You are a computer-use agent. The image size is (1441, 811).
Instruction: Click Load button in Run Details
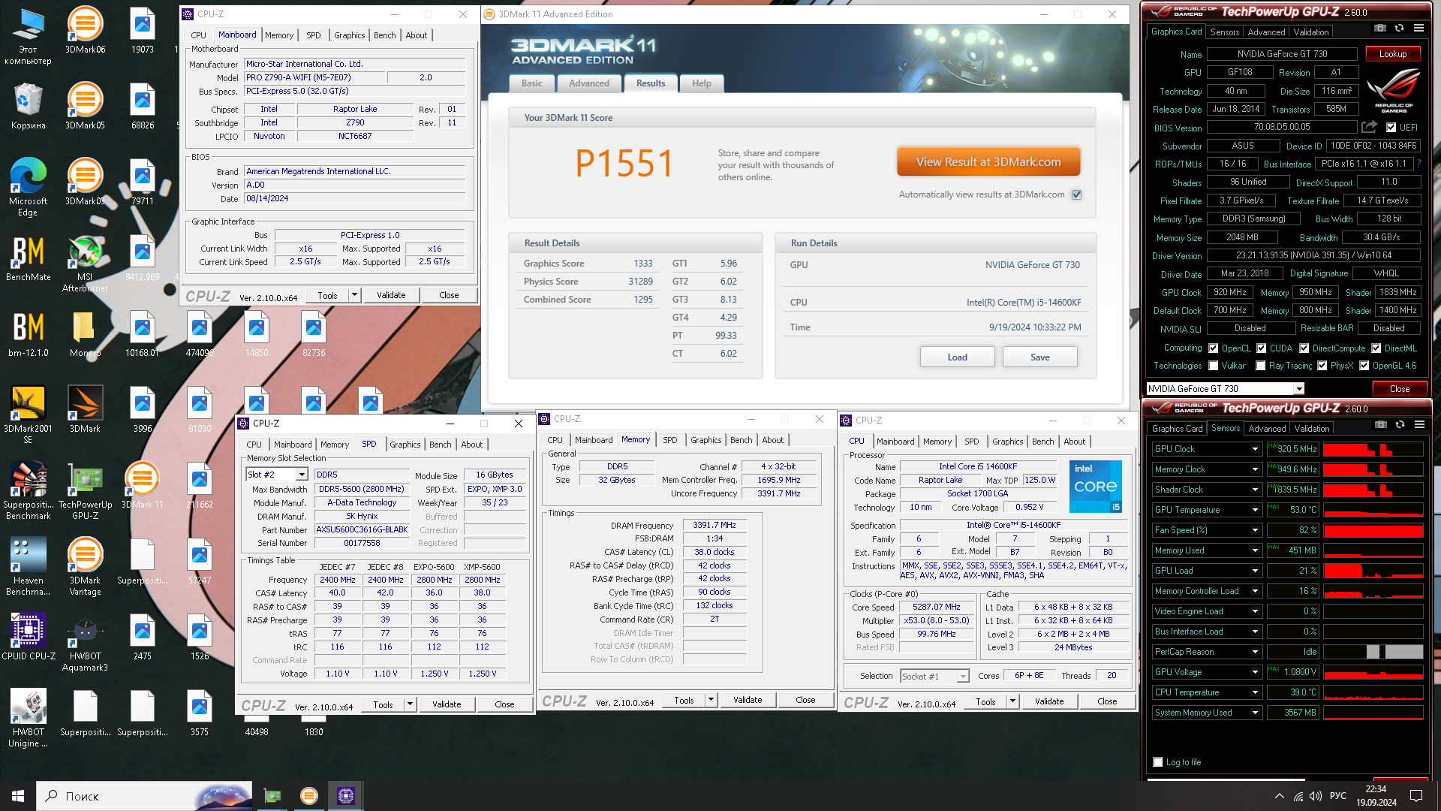[x=957, y=357]
